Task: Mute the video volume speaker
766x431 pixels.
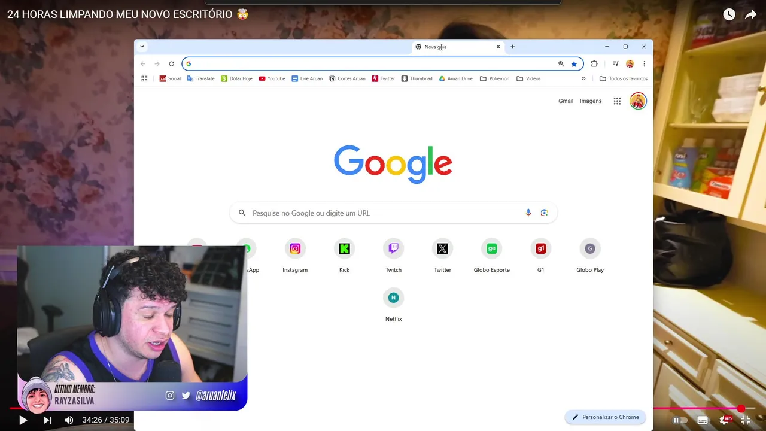Action: click(x=69, y=420)
